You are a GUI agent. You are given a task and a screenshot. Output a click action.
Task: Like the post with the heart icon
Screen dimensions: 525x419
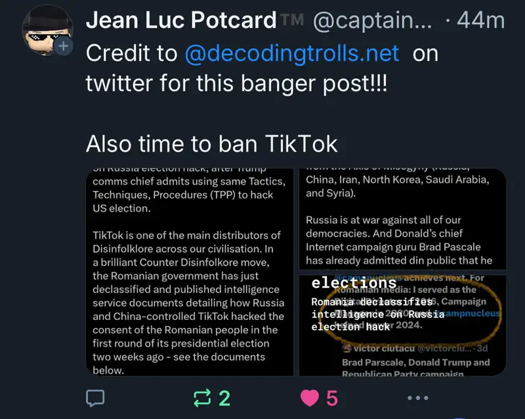click(310, 397)
